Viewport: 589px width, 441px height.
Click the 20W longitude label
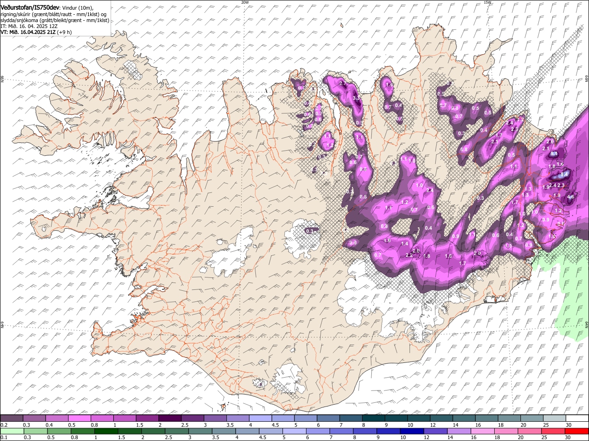(245, 2)
